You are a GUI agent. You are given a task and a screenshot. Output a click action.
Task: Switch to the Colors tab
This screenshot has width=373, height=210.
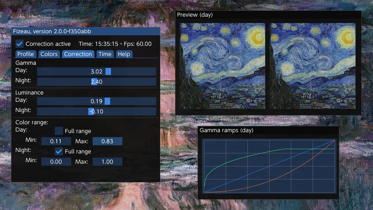[x=49, y=54]
